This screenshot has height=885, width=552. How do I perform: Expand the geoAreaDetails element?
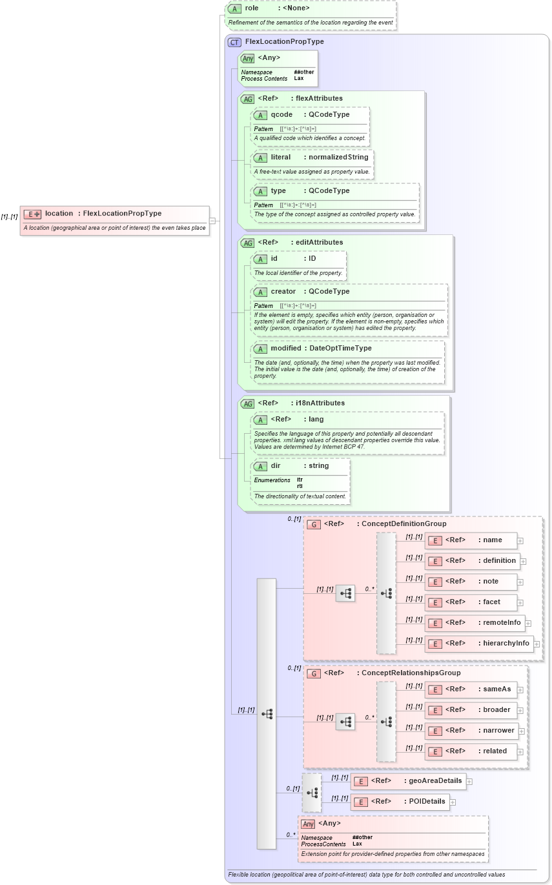469,782
